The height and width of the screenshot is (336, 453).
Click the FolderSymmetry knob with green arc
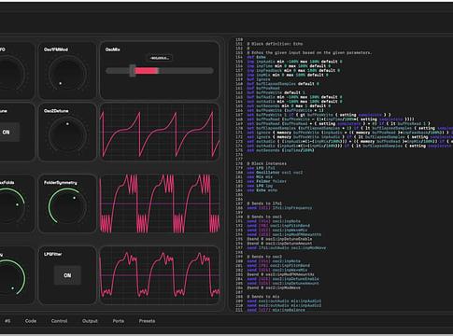67,206
